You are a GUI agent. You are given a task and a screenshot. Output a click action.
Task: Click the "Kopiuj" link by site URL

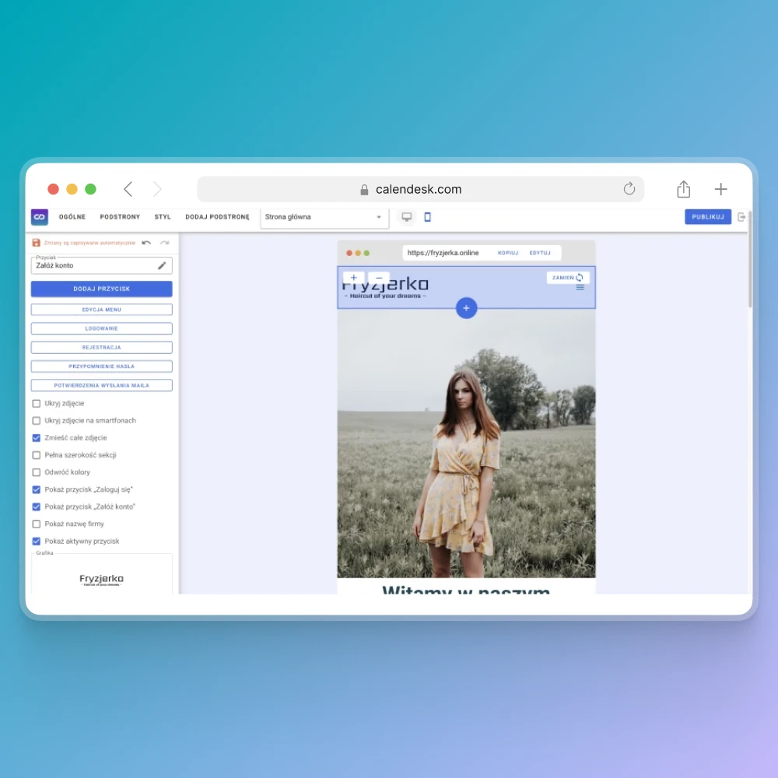[508, 253]
